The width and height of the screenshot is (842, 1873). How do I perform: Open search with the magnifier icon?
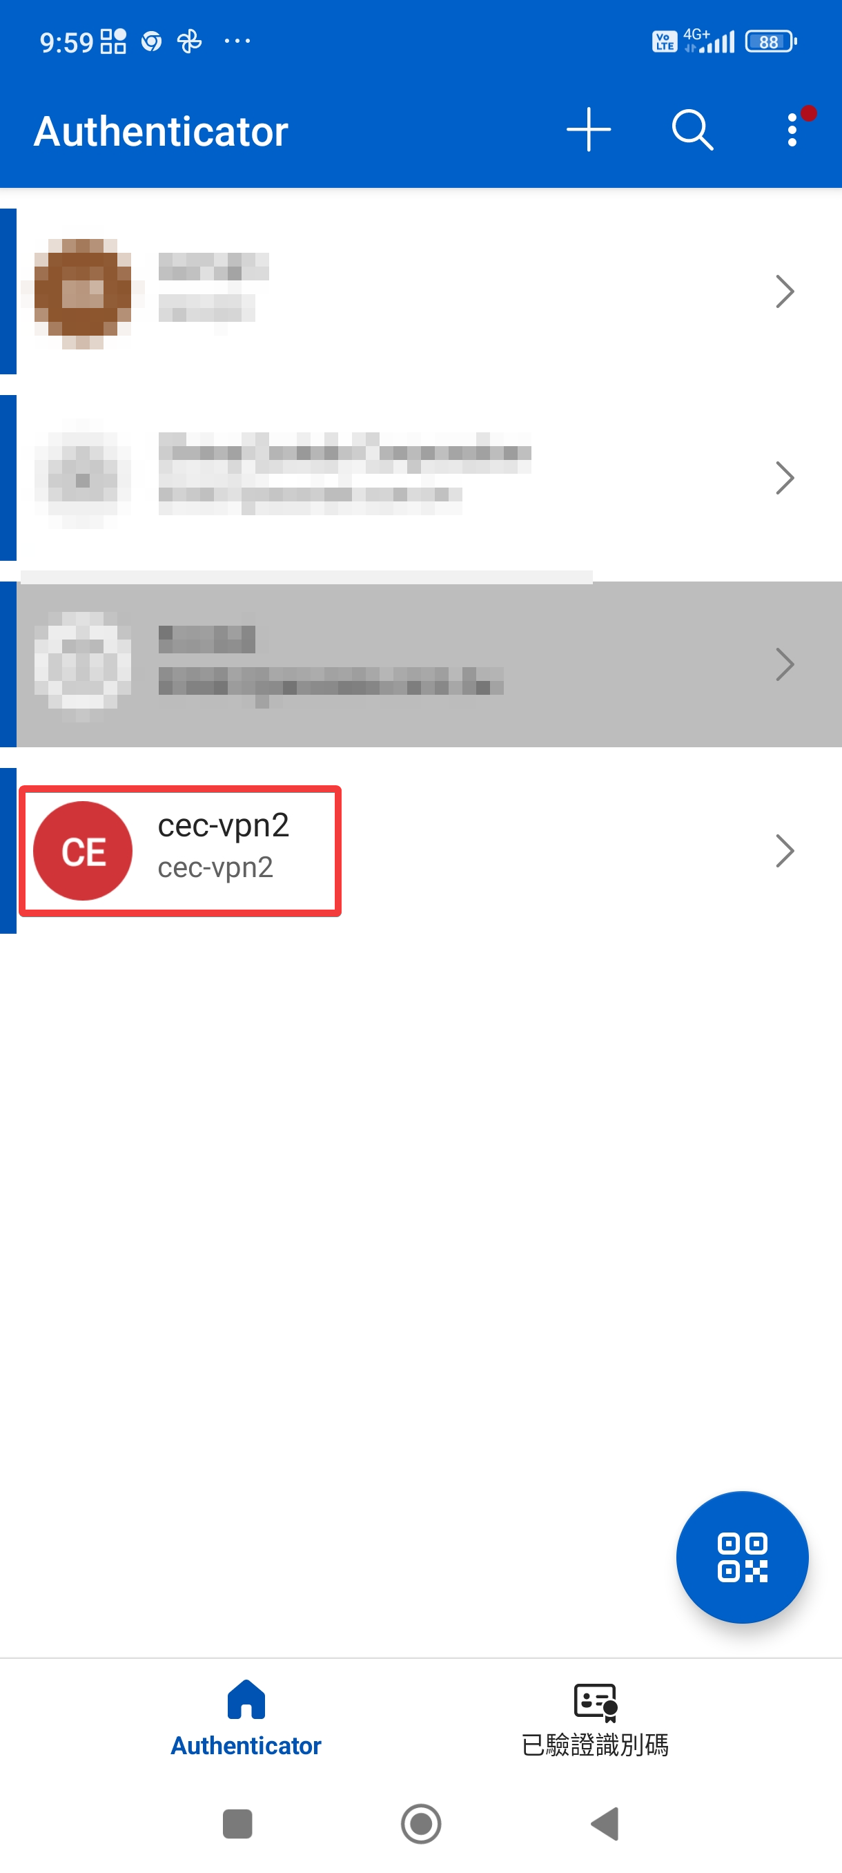coord(692,130)
